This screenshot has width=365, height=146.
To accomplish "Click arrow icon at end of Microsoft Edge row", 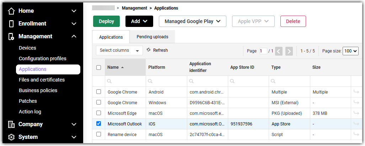I will point(356,113).
